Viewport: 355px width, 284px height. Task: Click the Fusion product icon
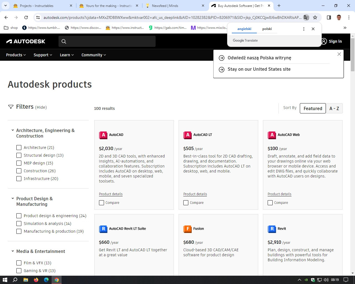tap(187, 229)
